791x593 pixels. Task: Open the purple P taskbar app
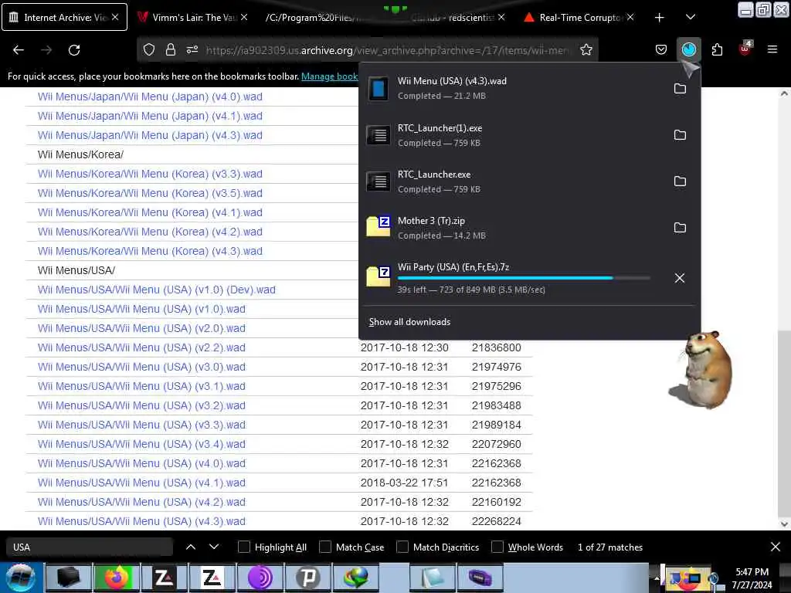(x=307, y=578)
